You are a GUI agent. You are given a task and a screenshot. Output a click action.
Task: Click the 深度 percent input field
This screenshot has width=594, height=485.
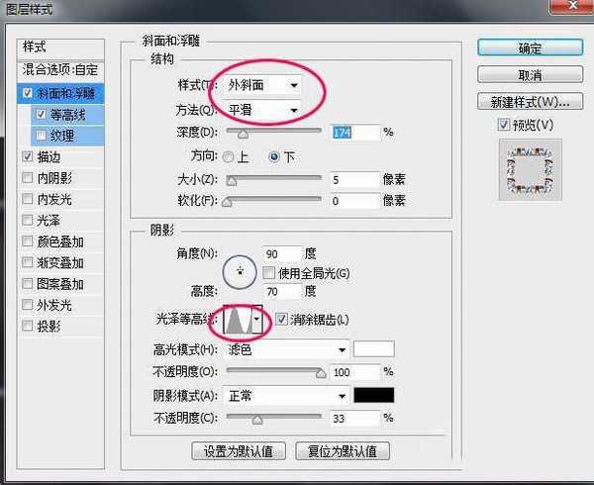[355, 132]
